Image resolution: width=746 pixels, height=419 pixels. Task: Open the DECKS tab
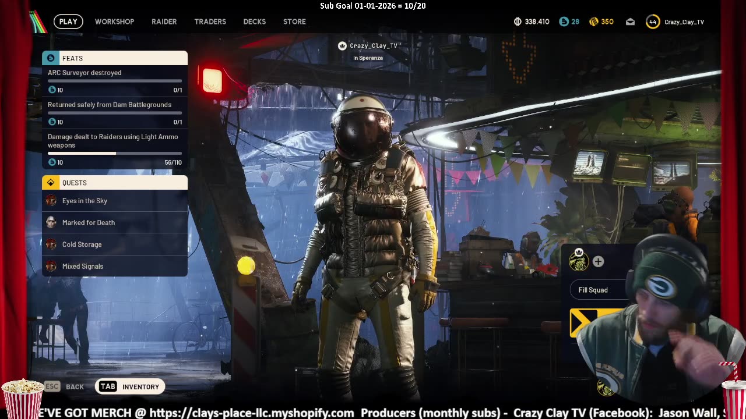(254, 22)
